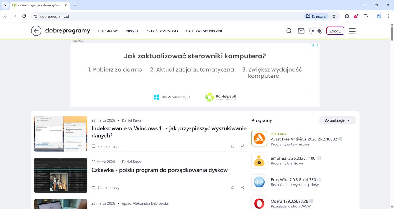Click the Windows logo in the ad
The image size is (394, 209).
click(x=156, y=97)
